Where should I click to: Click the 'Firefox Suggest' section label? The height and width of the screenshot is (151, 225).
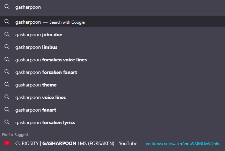(15, 135)
